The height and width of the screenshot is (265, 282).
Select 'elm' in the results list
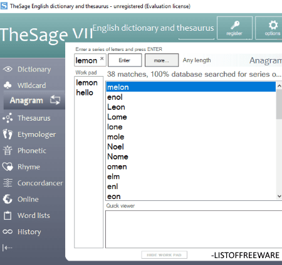(x=191, y=176)
